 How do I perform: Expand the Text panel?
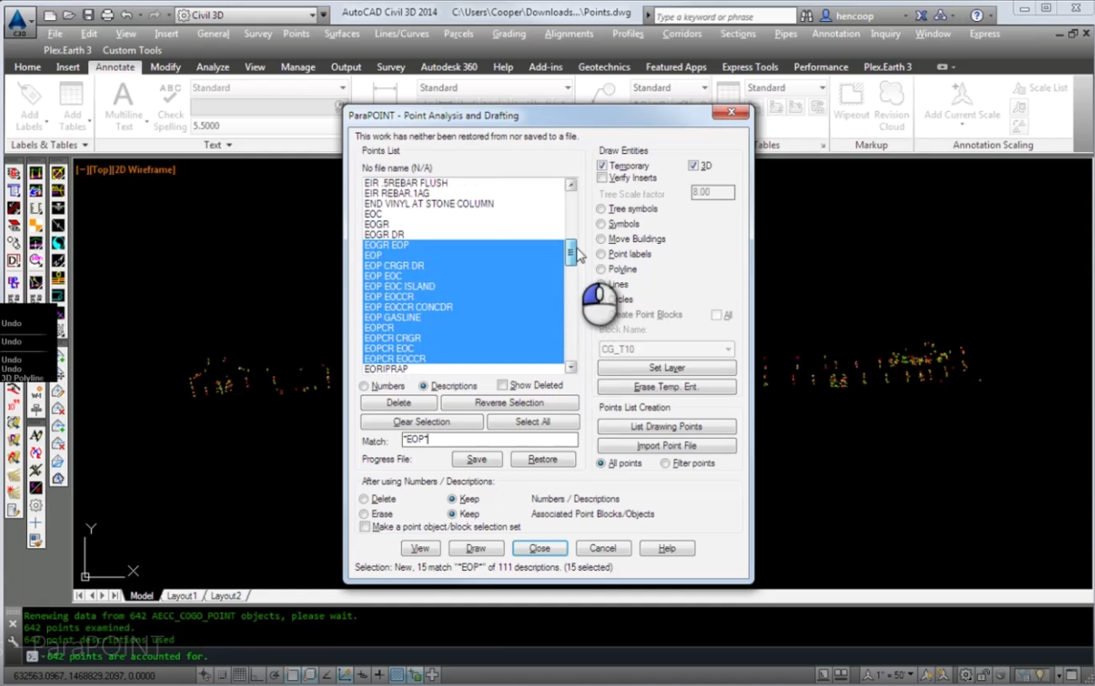tap(217, 145)
